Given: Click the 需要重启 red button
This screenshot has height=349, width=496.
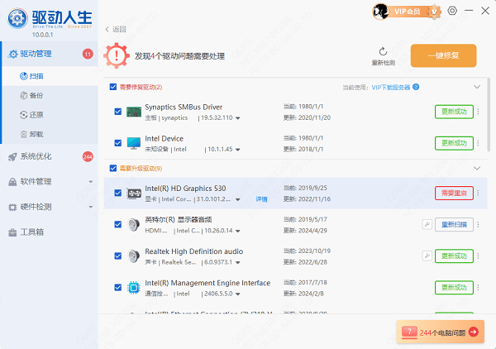Looking at the screenshot, I should pos(454,193).
